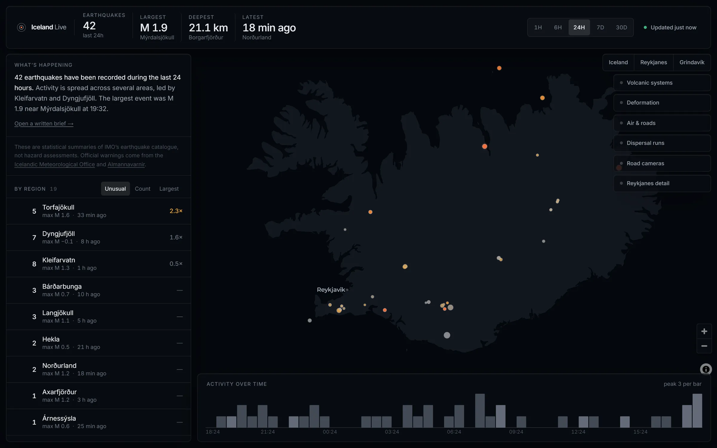Zoom in with the map plus button

pyautogui.click(x=704, y=331)
